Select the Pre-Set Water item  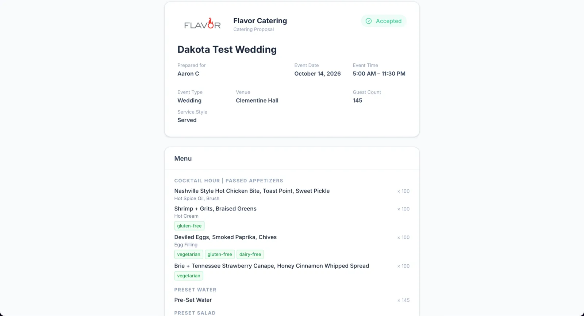click(x=193, y=300)
